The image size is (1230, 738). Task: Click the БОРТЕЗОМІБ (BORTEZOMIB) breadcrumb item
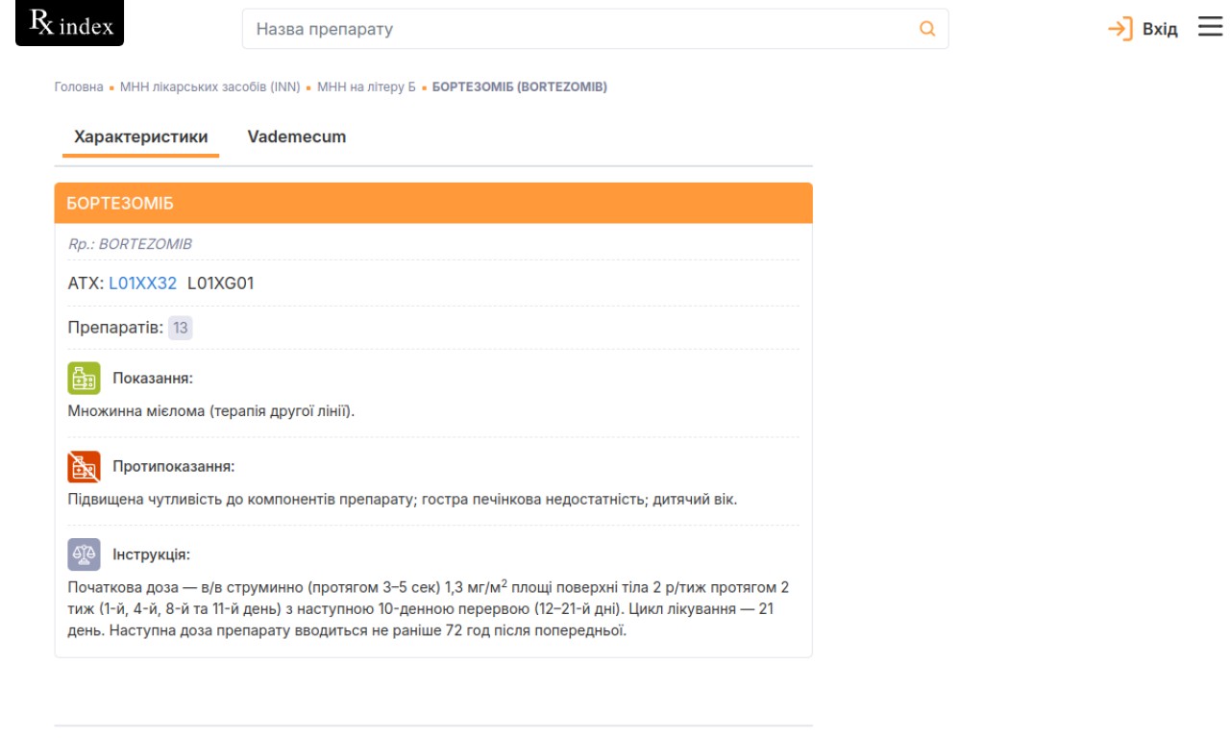(x=519, y=86)
